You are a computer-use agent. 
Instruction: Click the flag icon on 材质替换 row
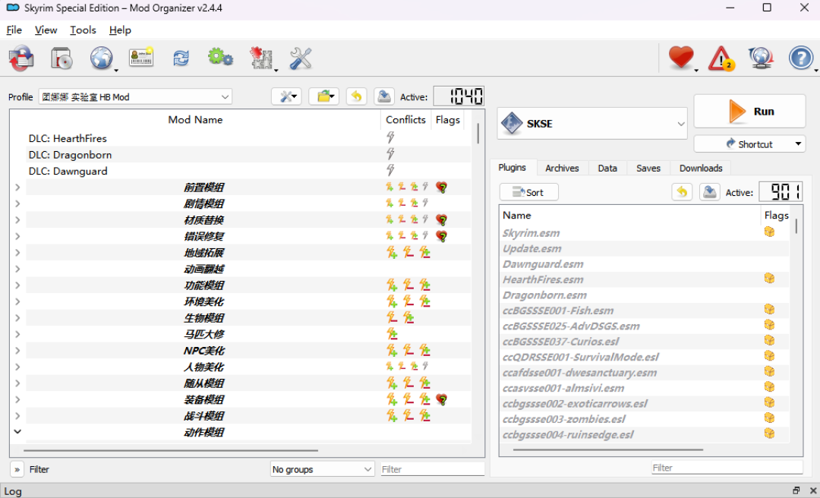[442, 219]
